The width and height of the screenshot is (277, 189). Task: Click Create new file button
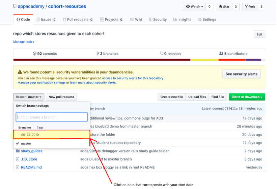coord(171,97)
